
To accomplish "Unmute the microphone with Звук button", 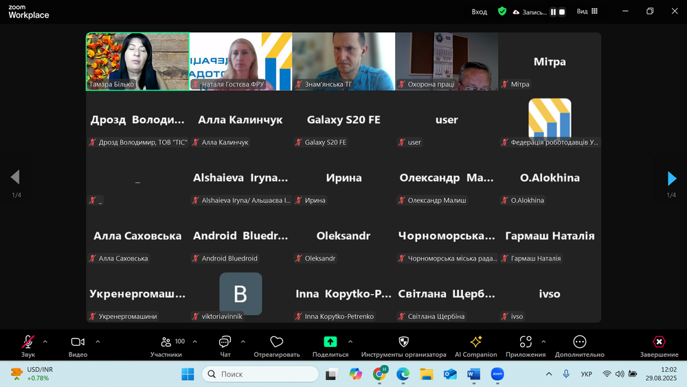I will point(28,342).
